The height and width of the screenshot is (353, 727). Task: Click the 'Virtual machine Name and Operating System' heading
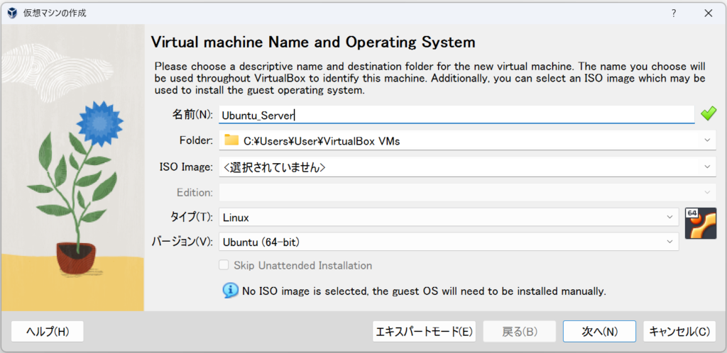[x=313, y=43]
